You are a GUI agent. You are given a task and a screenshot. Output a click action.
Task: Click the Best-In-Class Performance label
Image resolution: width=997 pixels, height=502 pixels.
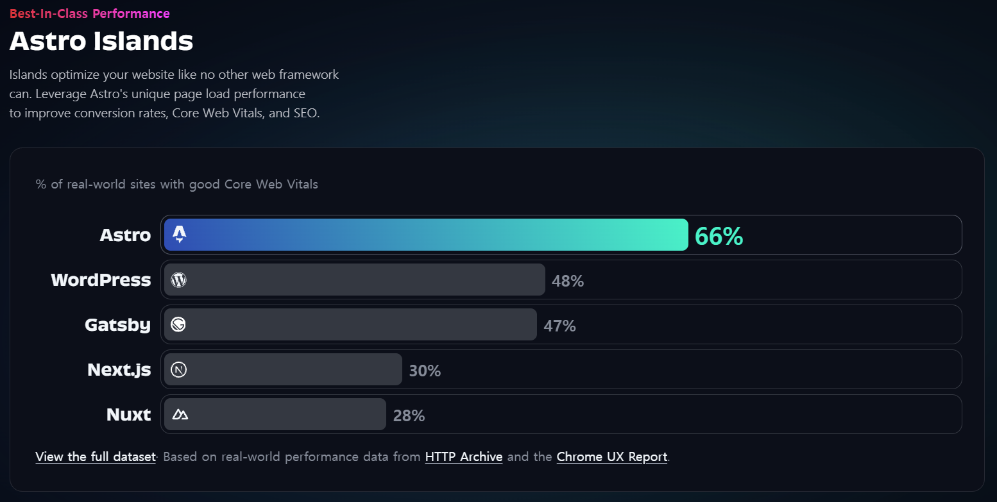(x=90, y=13)
